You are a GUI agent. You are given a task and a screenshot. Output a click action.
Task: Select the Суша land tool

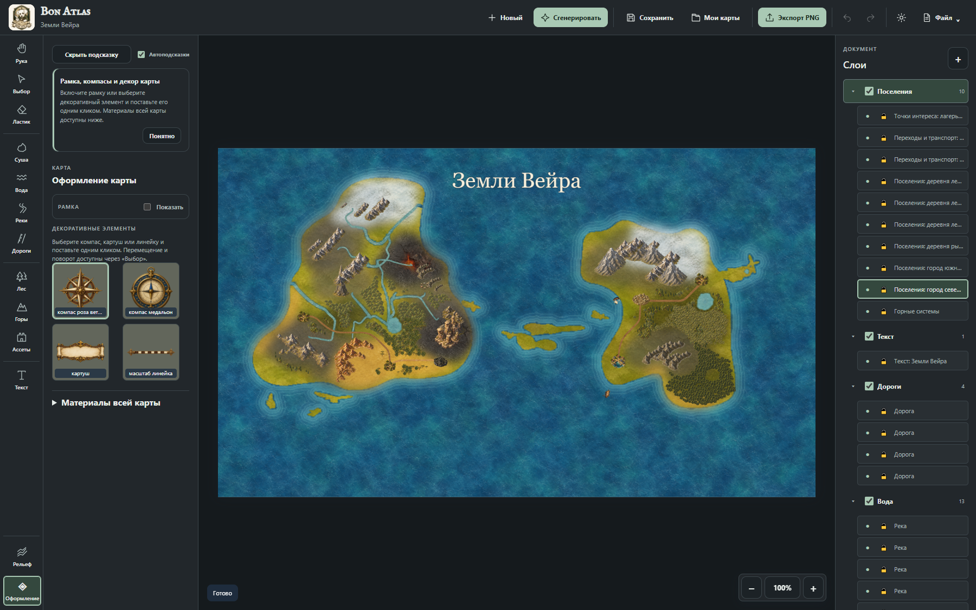click(x=22, y=152)
